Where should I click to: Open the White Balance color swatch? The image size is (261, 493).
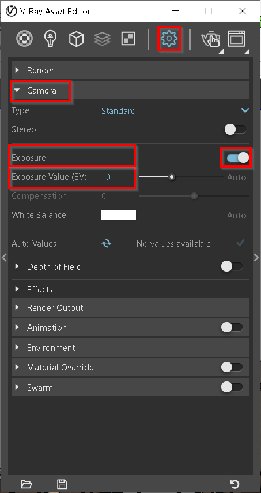(x=119, y=215)
